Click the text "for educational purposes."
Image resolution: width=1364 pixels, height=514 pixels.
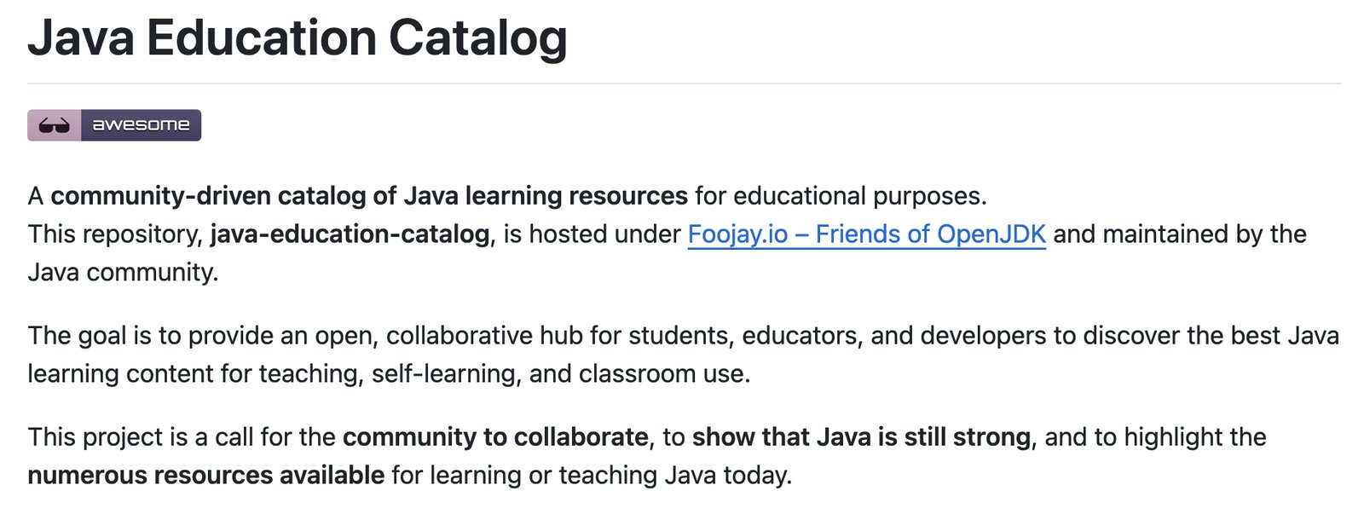pos(841,196)
